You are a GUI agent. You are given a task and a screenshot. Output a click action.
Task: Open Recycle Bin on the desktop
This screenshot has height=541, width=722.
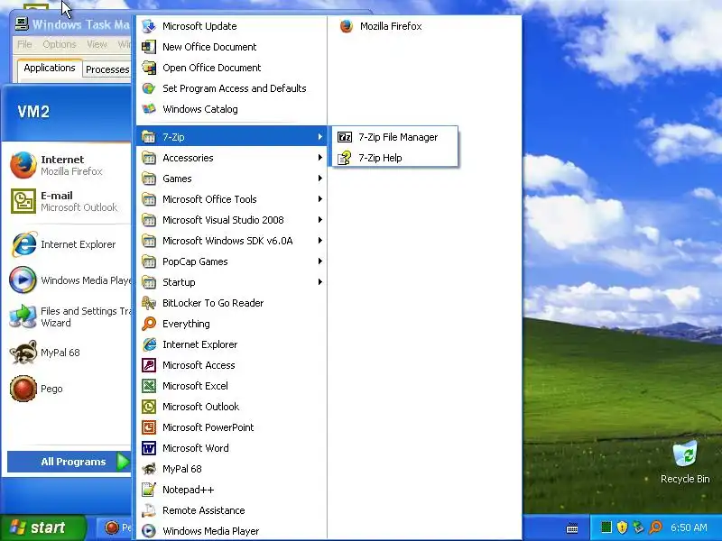(x=685, y=462)
